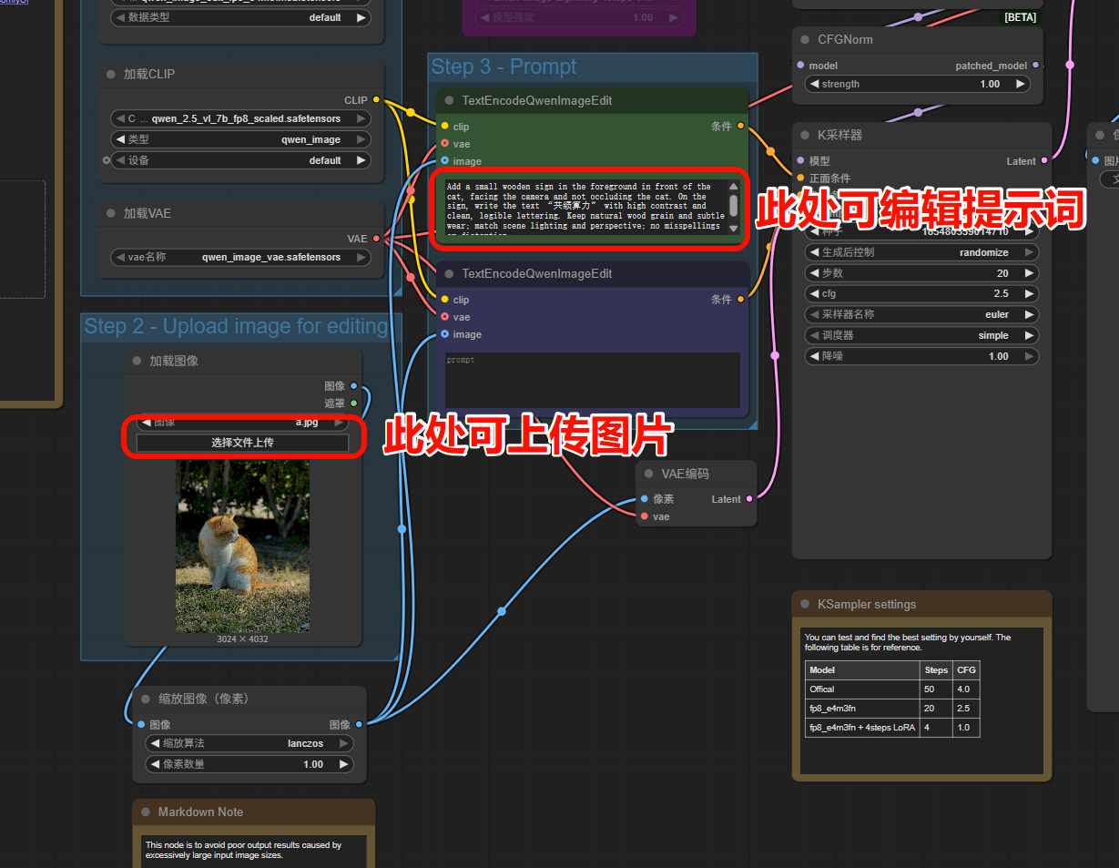This screenshot has width=1119, height=868.
Task: Click the 选择文件上传 button
Action: click(x=242, y=443)
